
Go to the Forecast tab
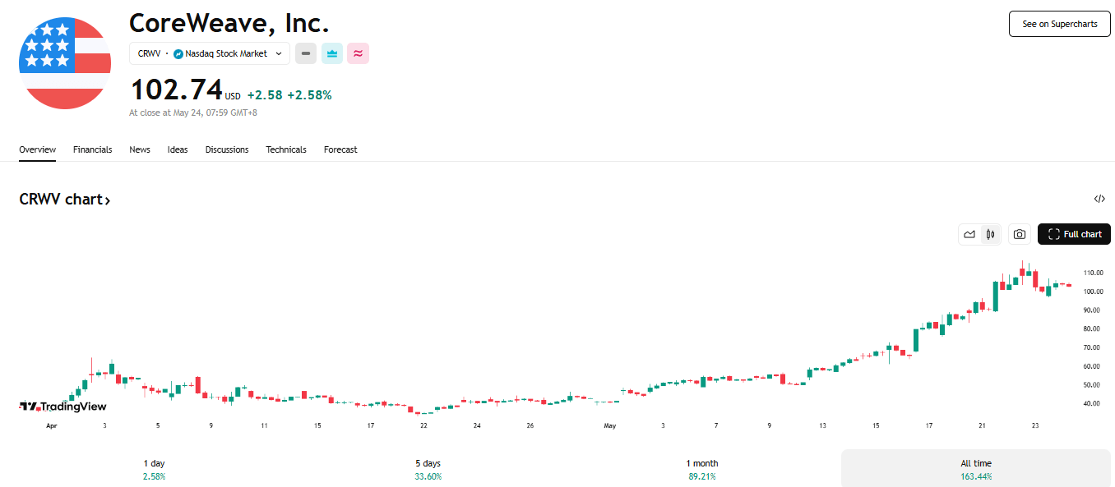coord(340,149)
